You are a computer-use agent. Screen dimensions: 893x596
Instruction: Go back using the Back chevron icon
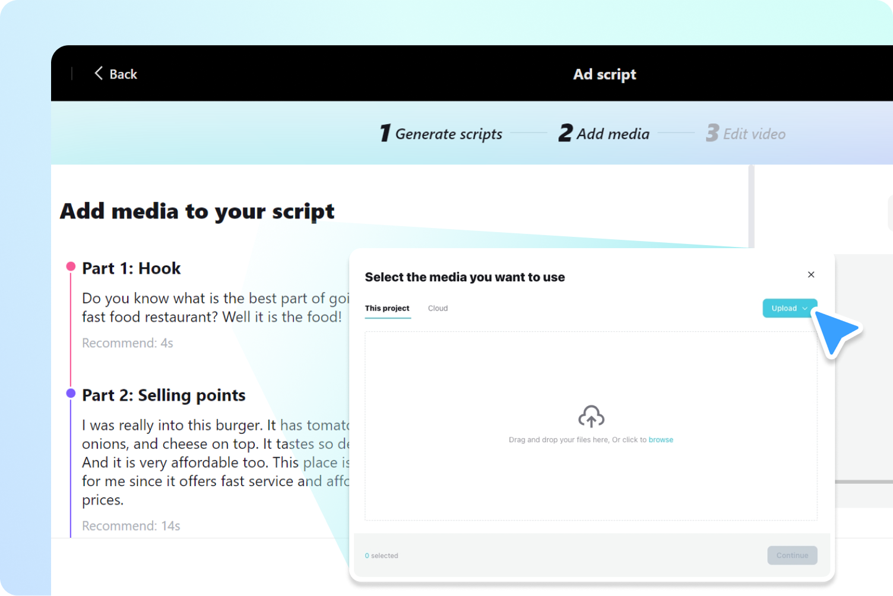click(x=99, y=73)
